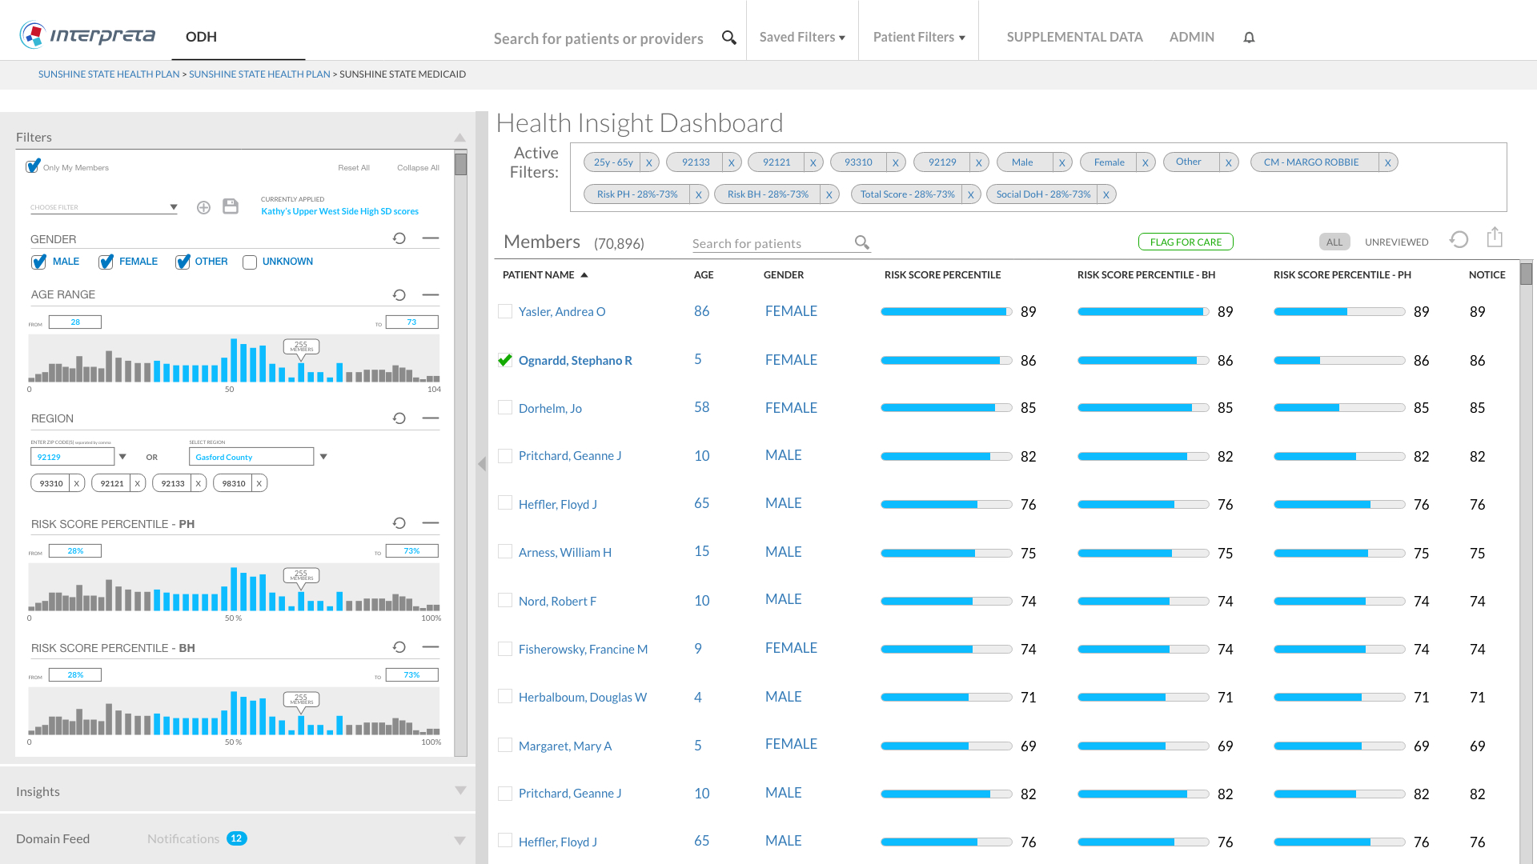This screenshot has height=864, width=1537.
Task: Refresh the members list
Action: pyautogui.click(x=1459, y=239)
